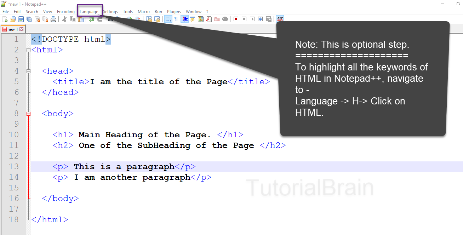Click the text 'I am another paragraph'
463x235 pixels.
point(132,177)
